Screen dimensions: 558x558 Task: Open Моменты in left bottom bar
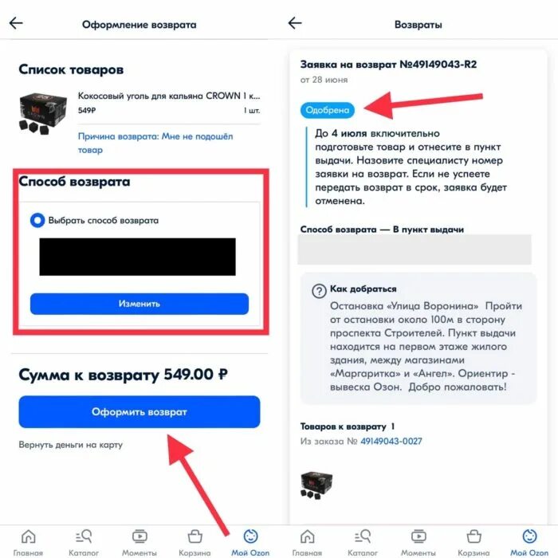[x=139, y=543]
